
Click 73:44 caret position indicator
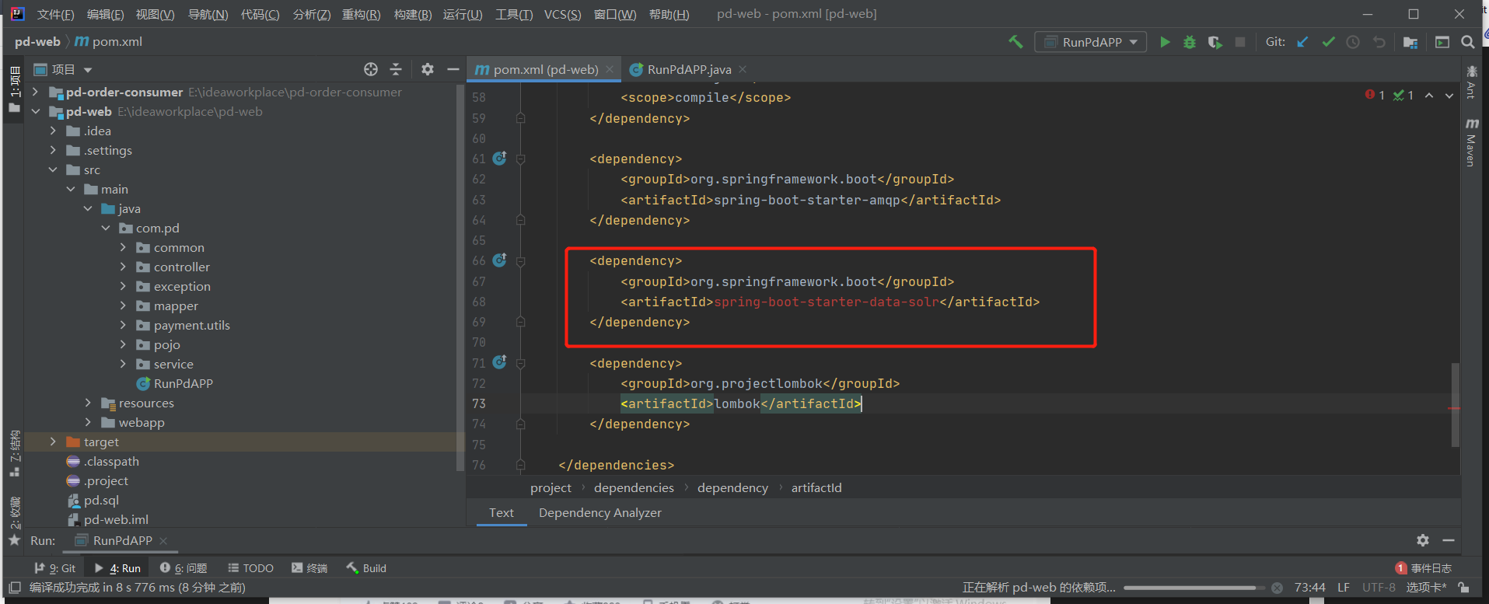coord(1309,588)
